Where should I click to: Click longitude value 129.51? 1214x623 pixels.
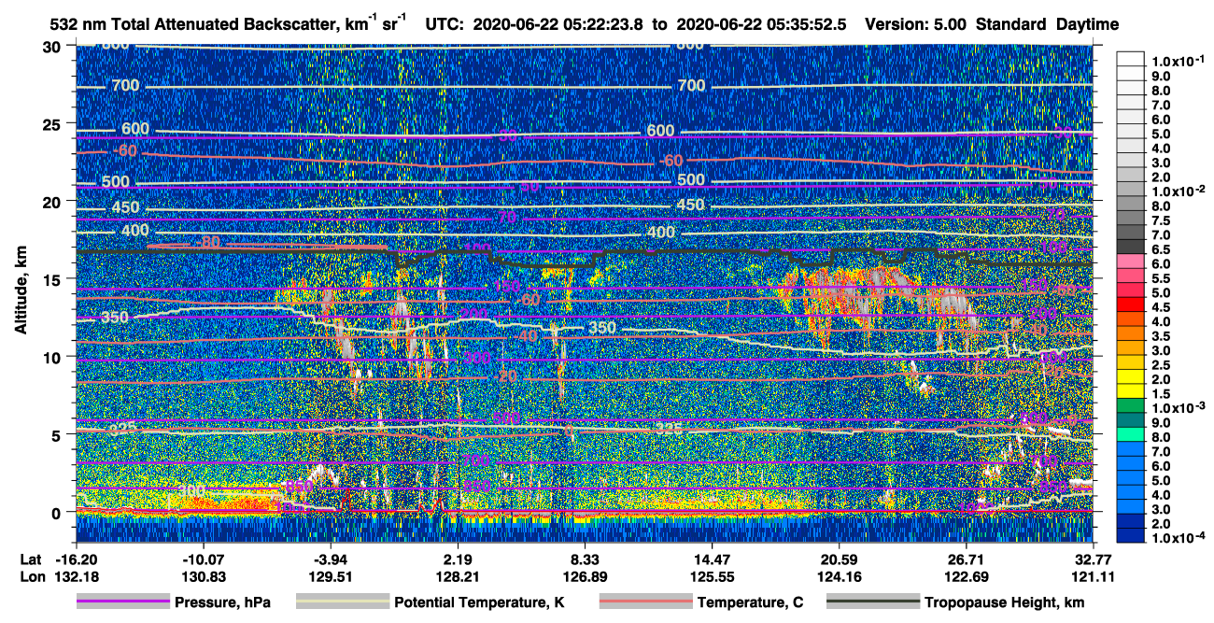[331, 576]
